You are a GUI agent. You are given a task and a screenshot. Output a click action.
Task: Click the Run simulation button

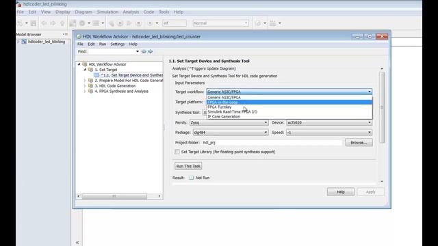tap(120, 23)
